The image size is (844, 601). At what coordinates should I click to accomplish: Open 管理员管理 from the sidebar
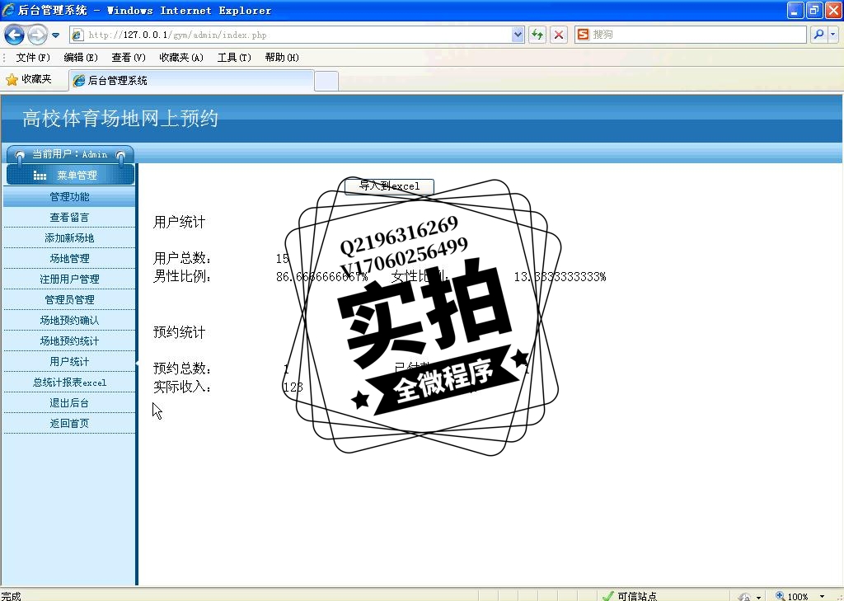coord(69,299)
